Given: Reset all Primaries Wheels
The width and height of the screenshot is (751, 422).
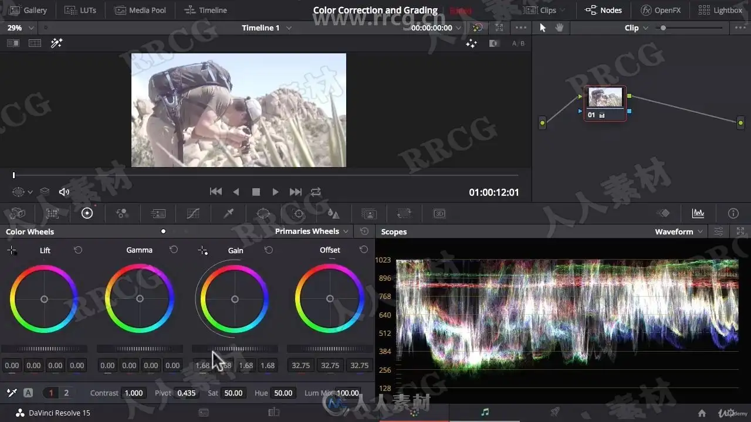Looking at the screenshot, I should click(x=364, y=232).
